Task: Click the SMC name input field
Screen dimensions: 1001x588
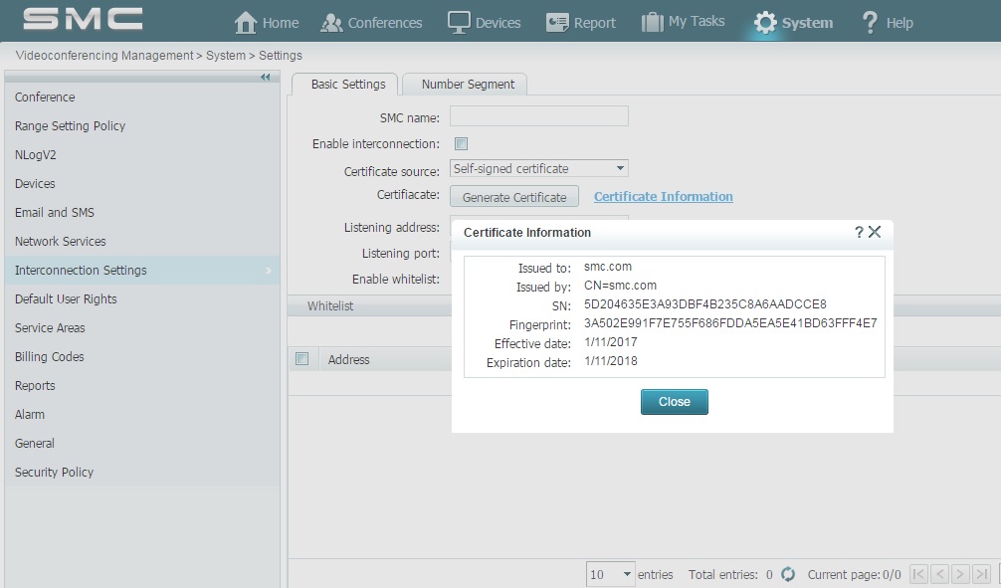Action: (538, 116)
